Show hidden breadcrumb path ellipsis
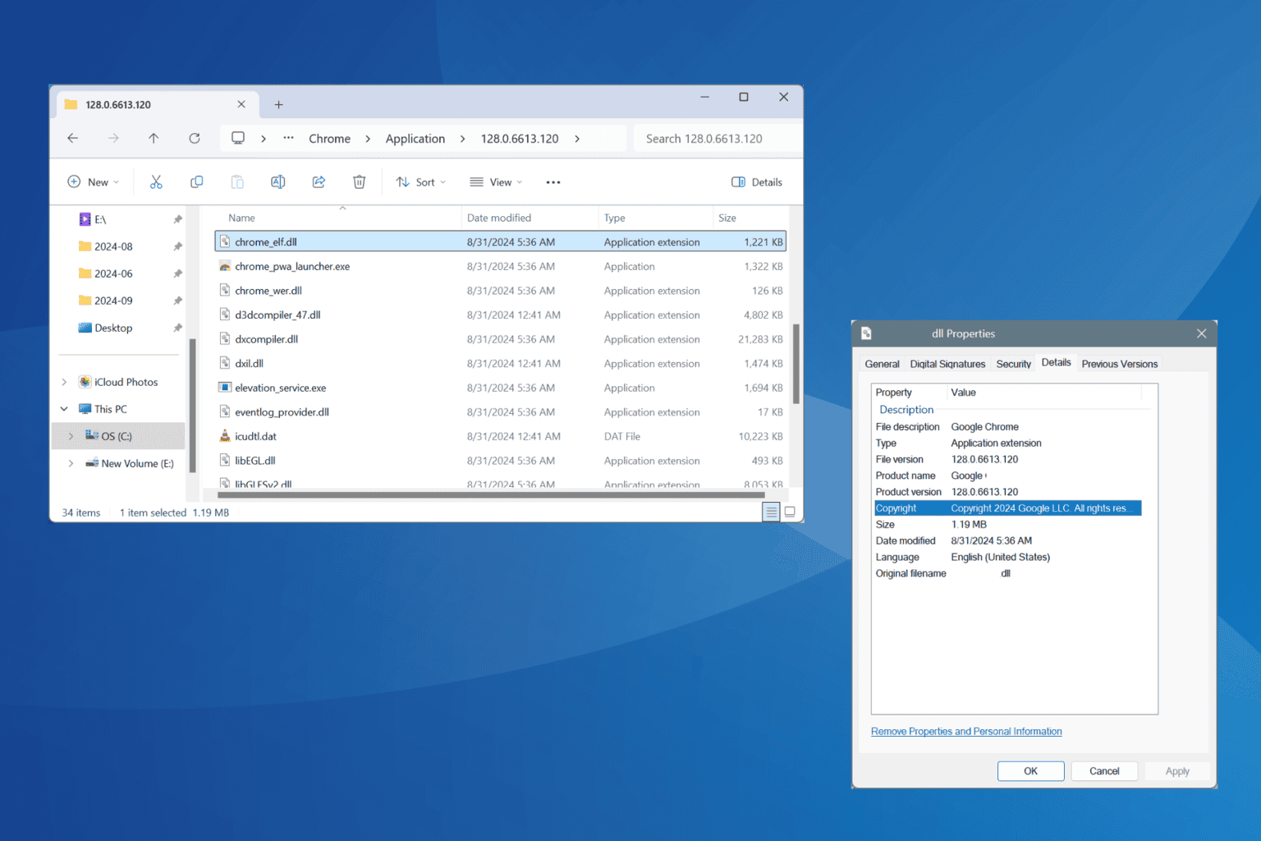 [288, 138]
